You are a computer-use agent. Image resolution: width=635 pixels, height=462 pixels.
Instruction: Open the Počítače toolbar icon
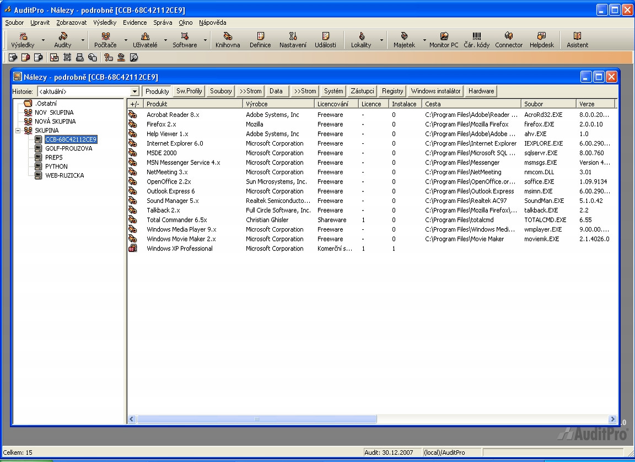[x=105, y=40]
